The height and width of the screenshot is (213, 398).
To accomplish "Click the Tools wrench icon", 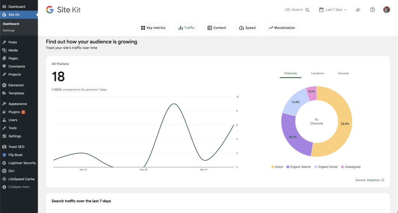I will 4,128.
